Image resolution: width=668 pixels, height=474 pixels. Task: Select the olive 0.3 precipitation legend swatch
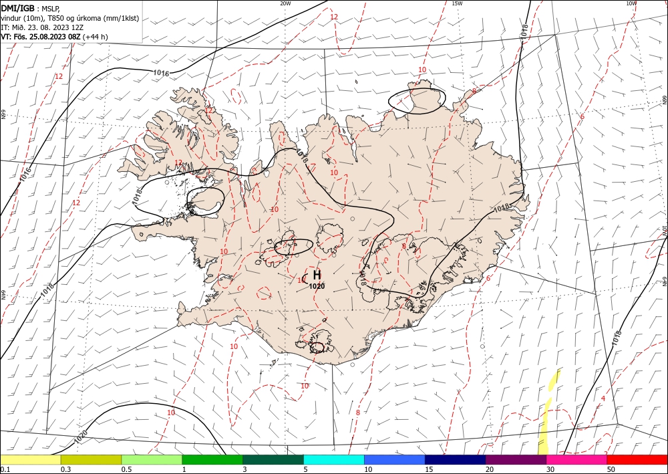[x=91, y=459]
